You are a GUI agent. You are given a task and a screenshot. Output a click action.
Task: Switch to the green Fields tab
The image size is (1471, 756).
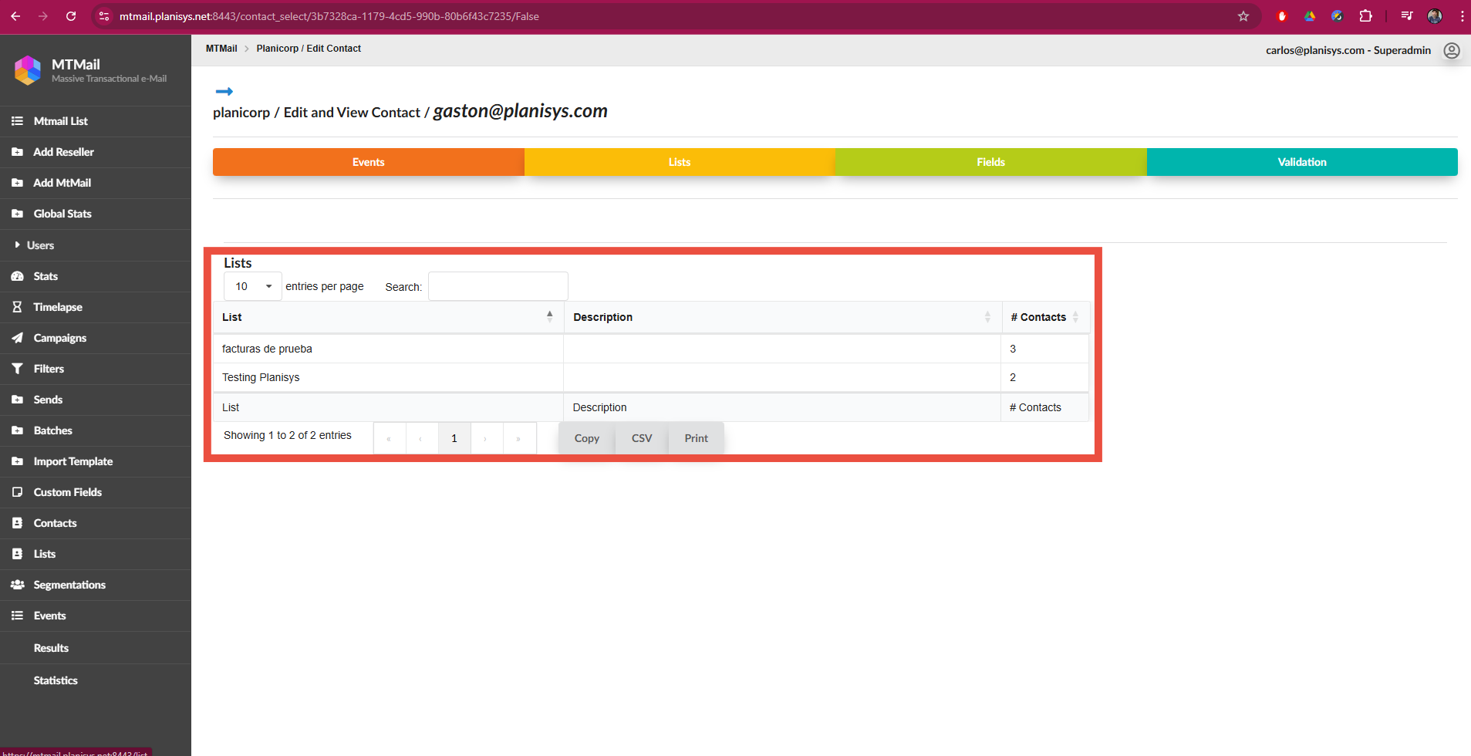point(990,162)
